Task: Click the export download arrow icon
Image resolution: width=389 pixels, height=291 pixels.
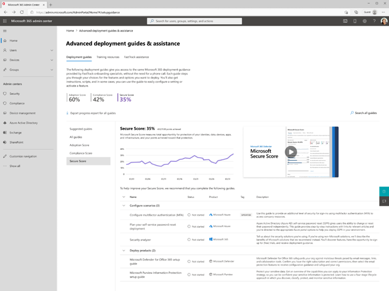Action: [67, 113]
